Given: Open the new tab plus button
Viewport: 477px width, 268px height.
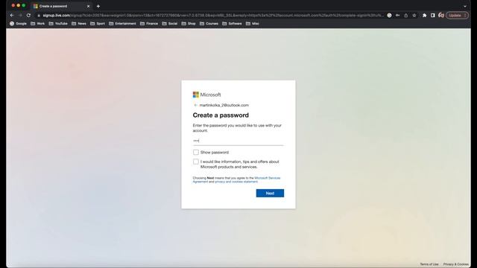Looking at the screenshot, I should pos(98,6).
